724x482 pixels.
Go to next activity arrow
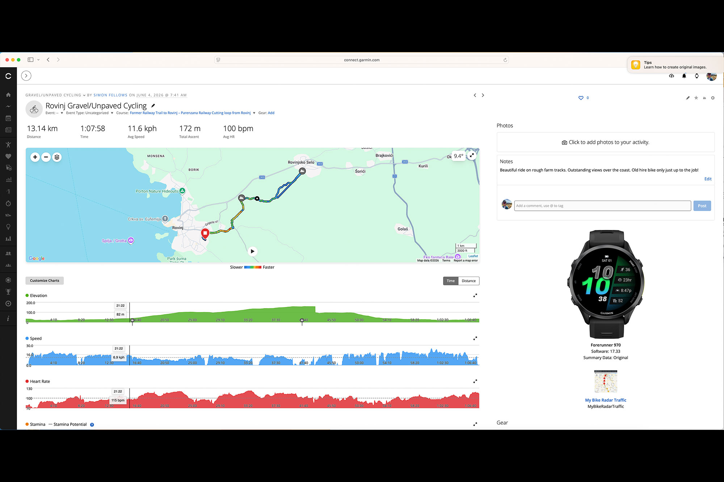point(483,95)
